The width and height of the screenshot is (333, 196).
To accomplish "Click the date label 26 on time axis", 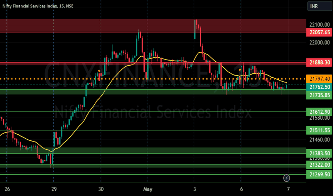I will 7,189.
